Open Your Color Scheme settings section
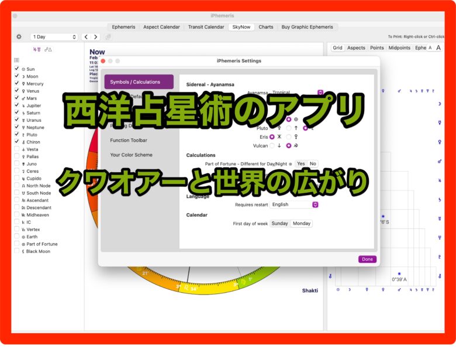This screenshot has width=456, height=352. [x=131, y=155]
